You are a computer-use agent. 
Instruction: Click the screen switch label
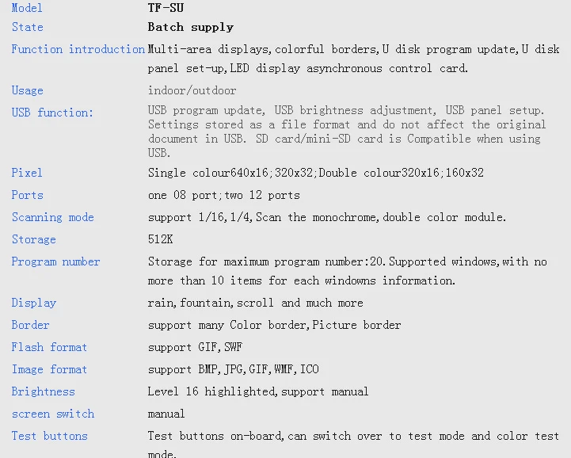(53, 414)
